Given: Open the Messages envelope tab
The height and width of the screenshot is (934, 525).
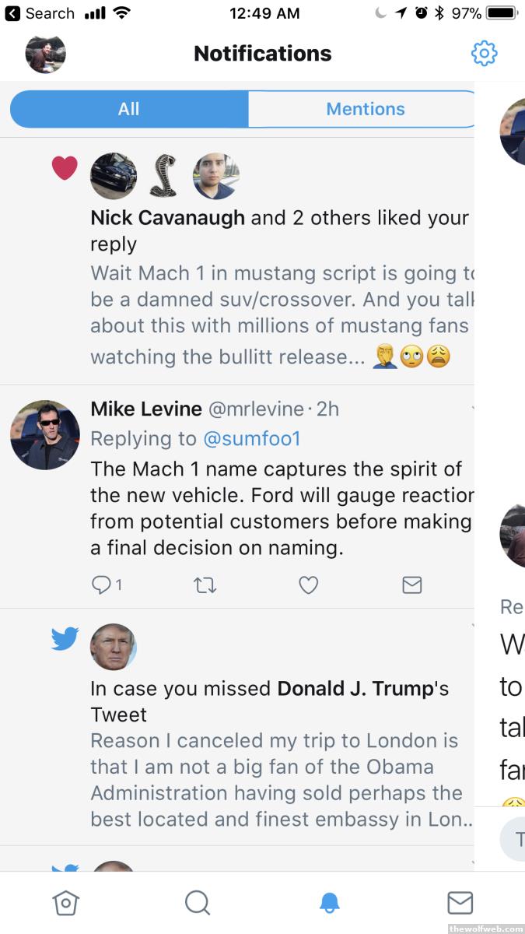Looking at the screenshot, I should point(460,903).
